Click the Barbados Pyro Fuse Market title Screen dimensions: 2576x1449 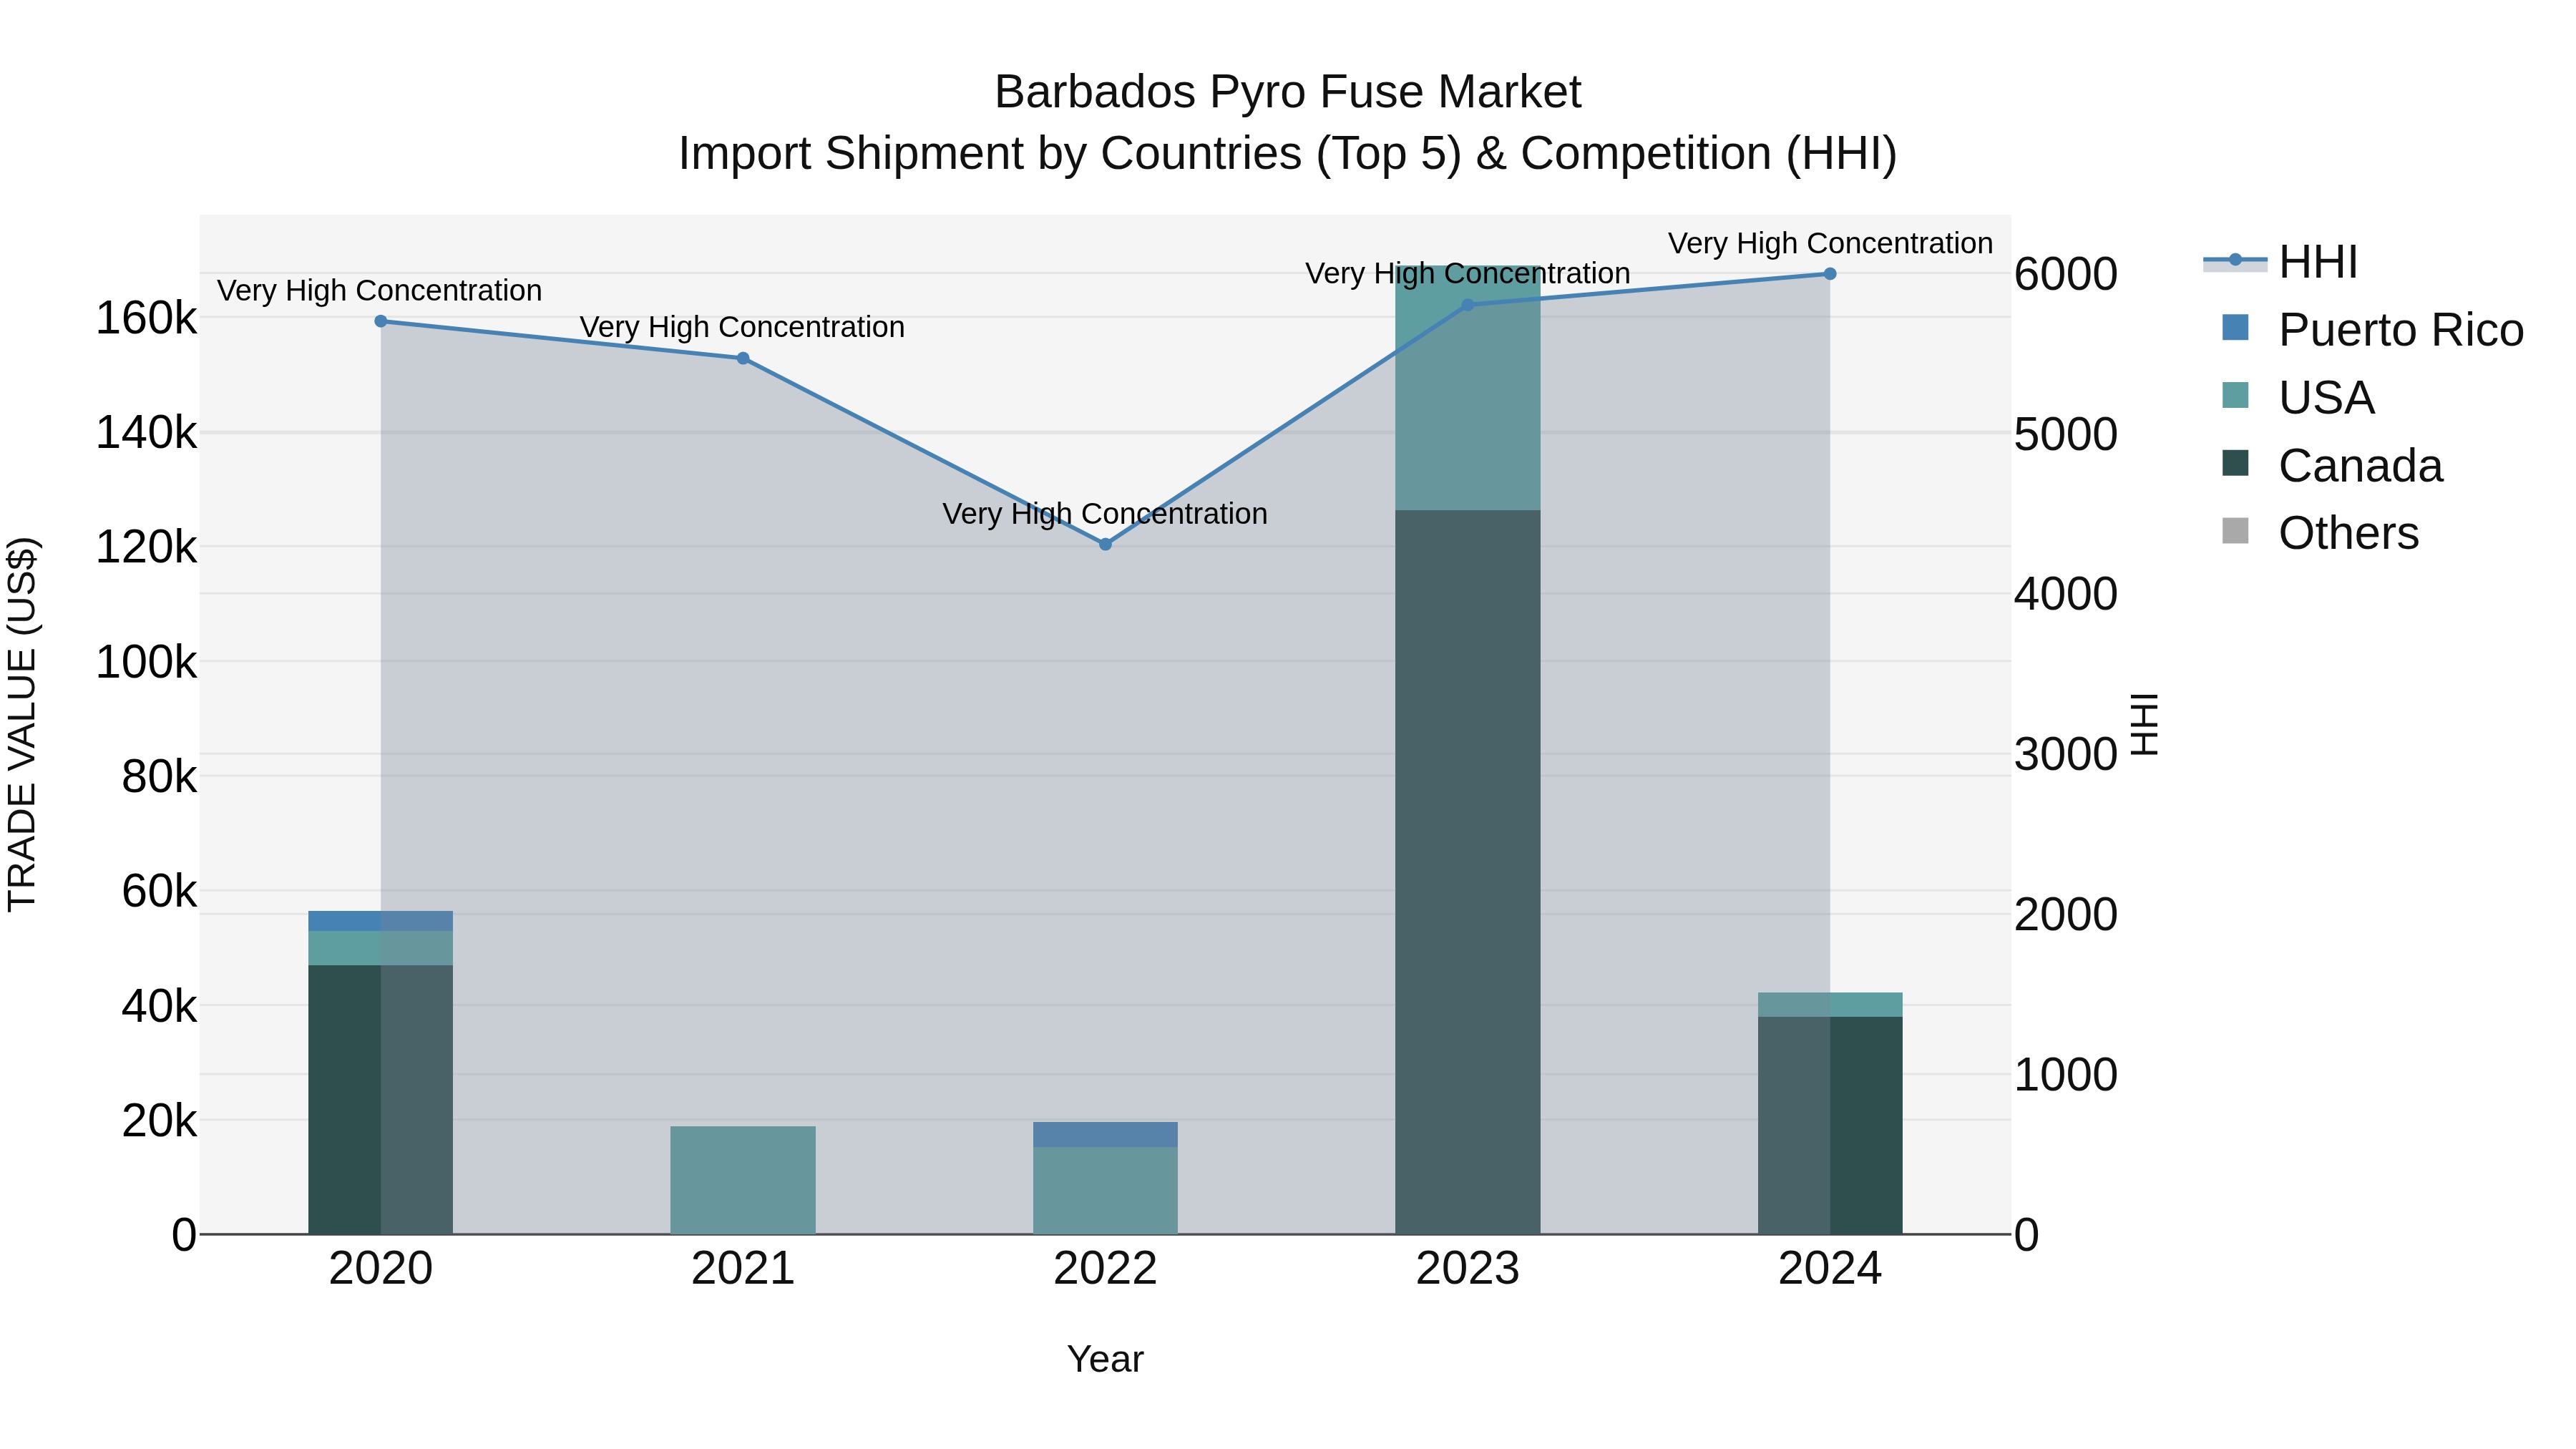click(1288, 92)
